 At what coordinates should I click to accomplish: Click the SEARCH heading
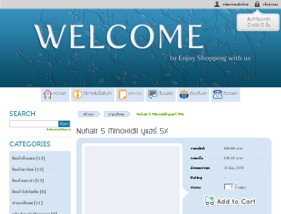(22, 114)
